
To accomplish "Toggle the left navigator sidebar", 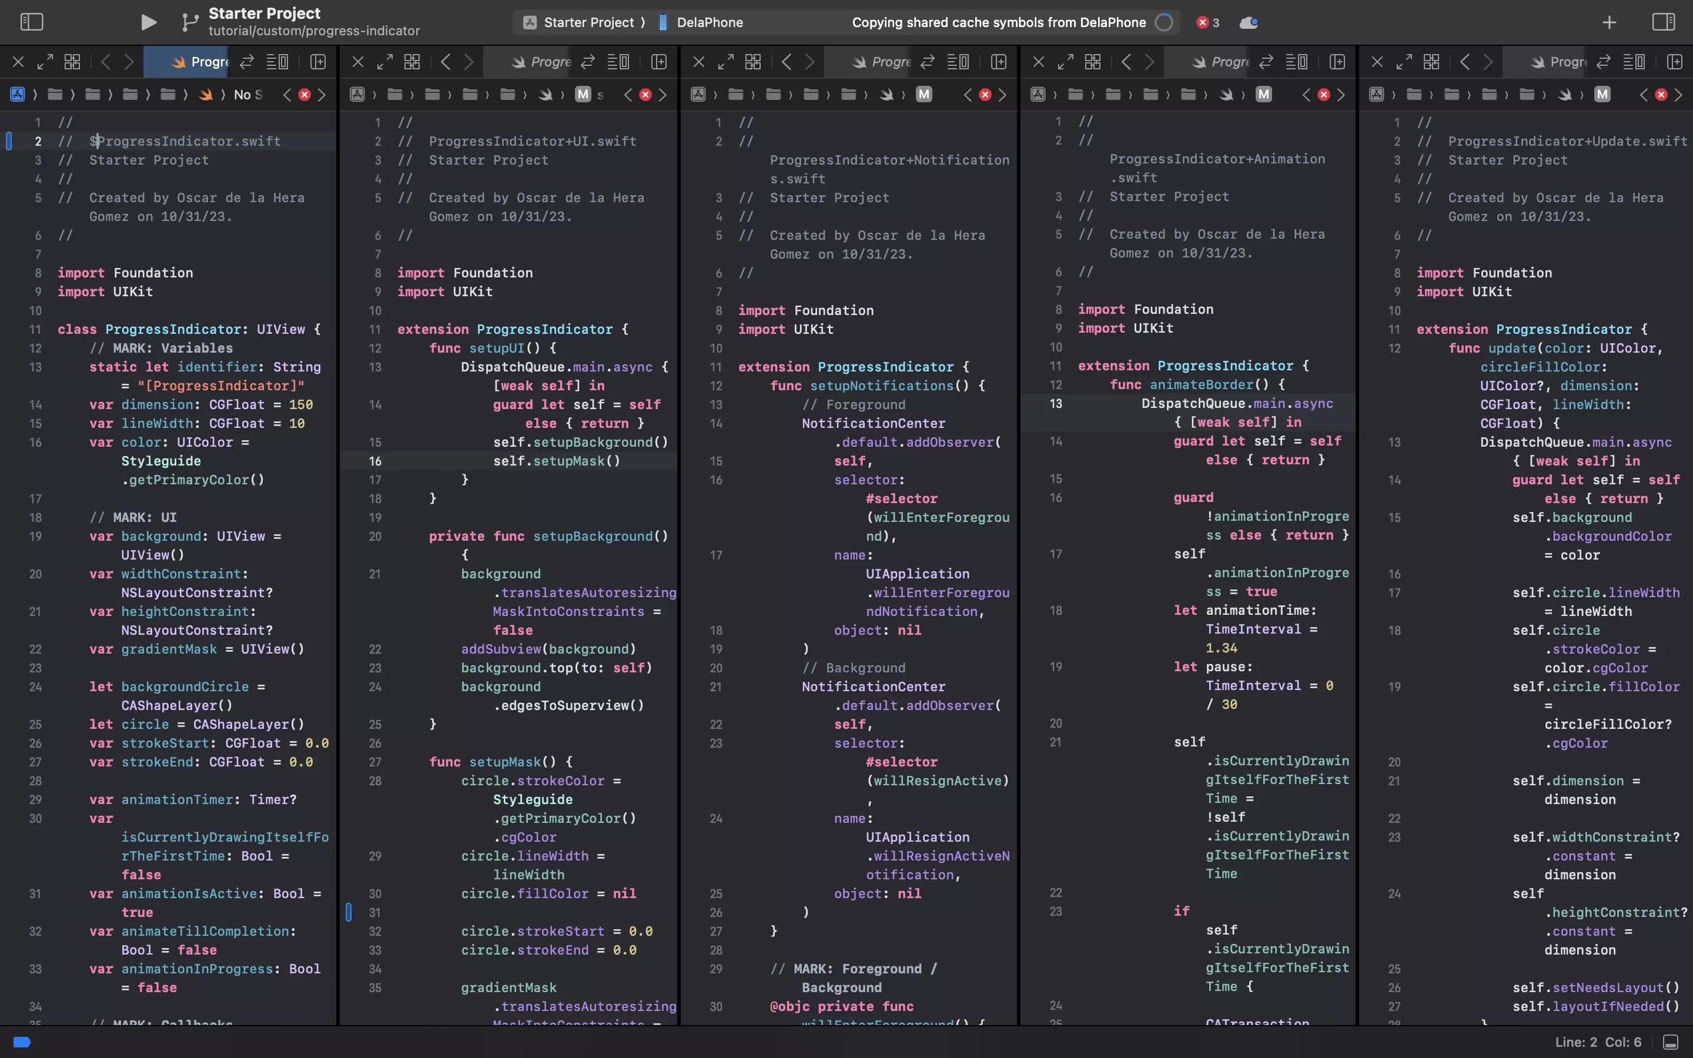I will 32,22.
